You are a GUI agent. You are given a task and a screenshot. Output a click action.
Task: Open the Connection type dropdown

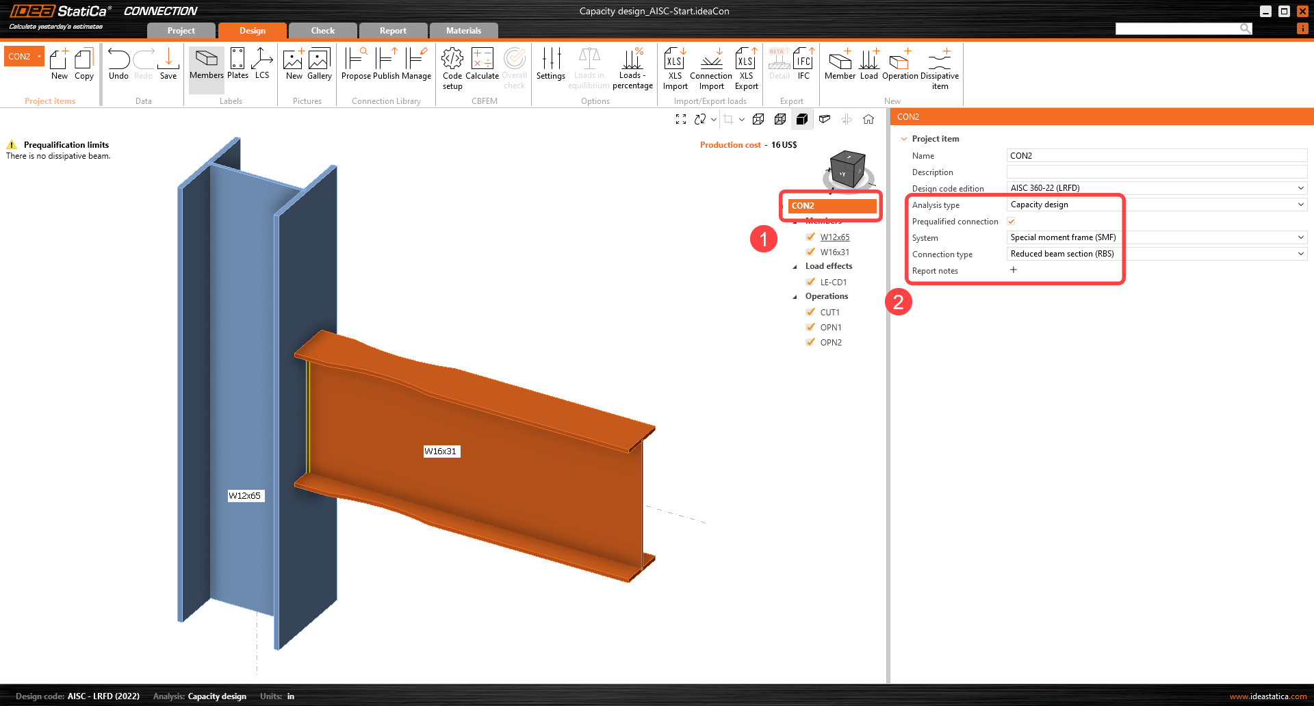(1157, 254)
